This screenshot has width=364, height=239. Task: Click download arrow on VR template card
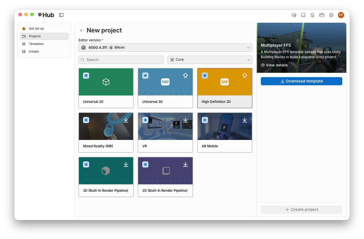[x=185, y=120]
